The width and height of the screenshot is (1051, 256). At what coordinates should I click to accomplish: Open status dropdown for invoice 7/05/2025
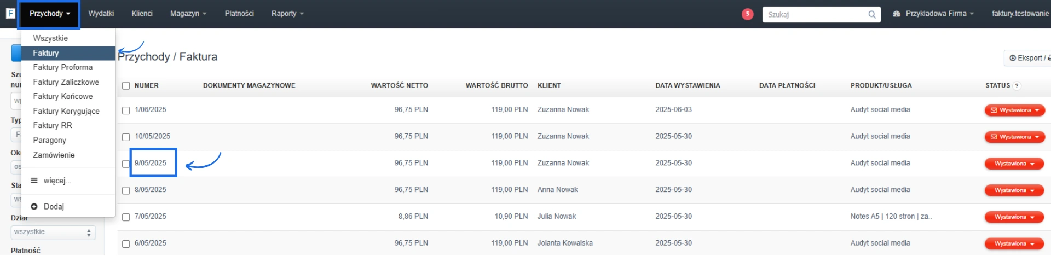(1015, 217)
